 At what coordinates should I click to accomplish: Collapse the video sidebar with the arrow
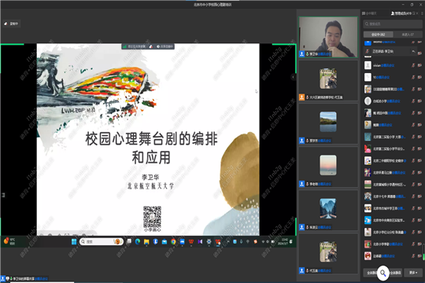(x=293, y=77)
